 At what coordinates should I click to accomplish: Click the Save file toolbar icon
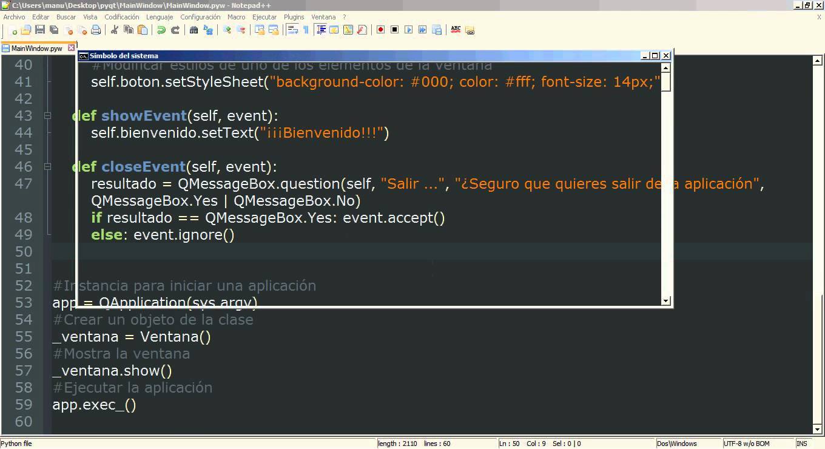pos(40,30)
